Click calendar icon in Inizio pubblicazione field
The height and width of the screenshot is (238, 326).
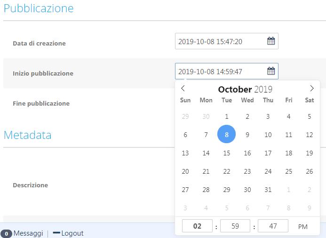point(271,71)
